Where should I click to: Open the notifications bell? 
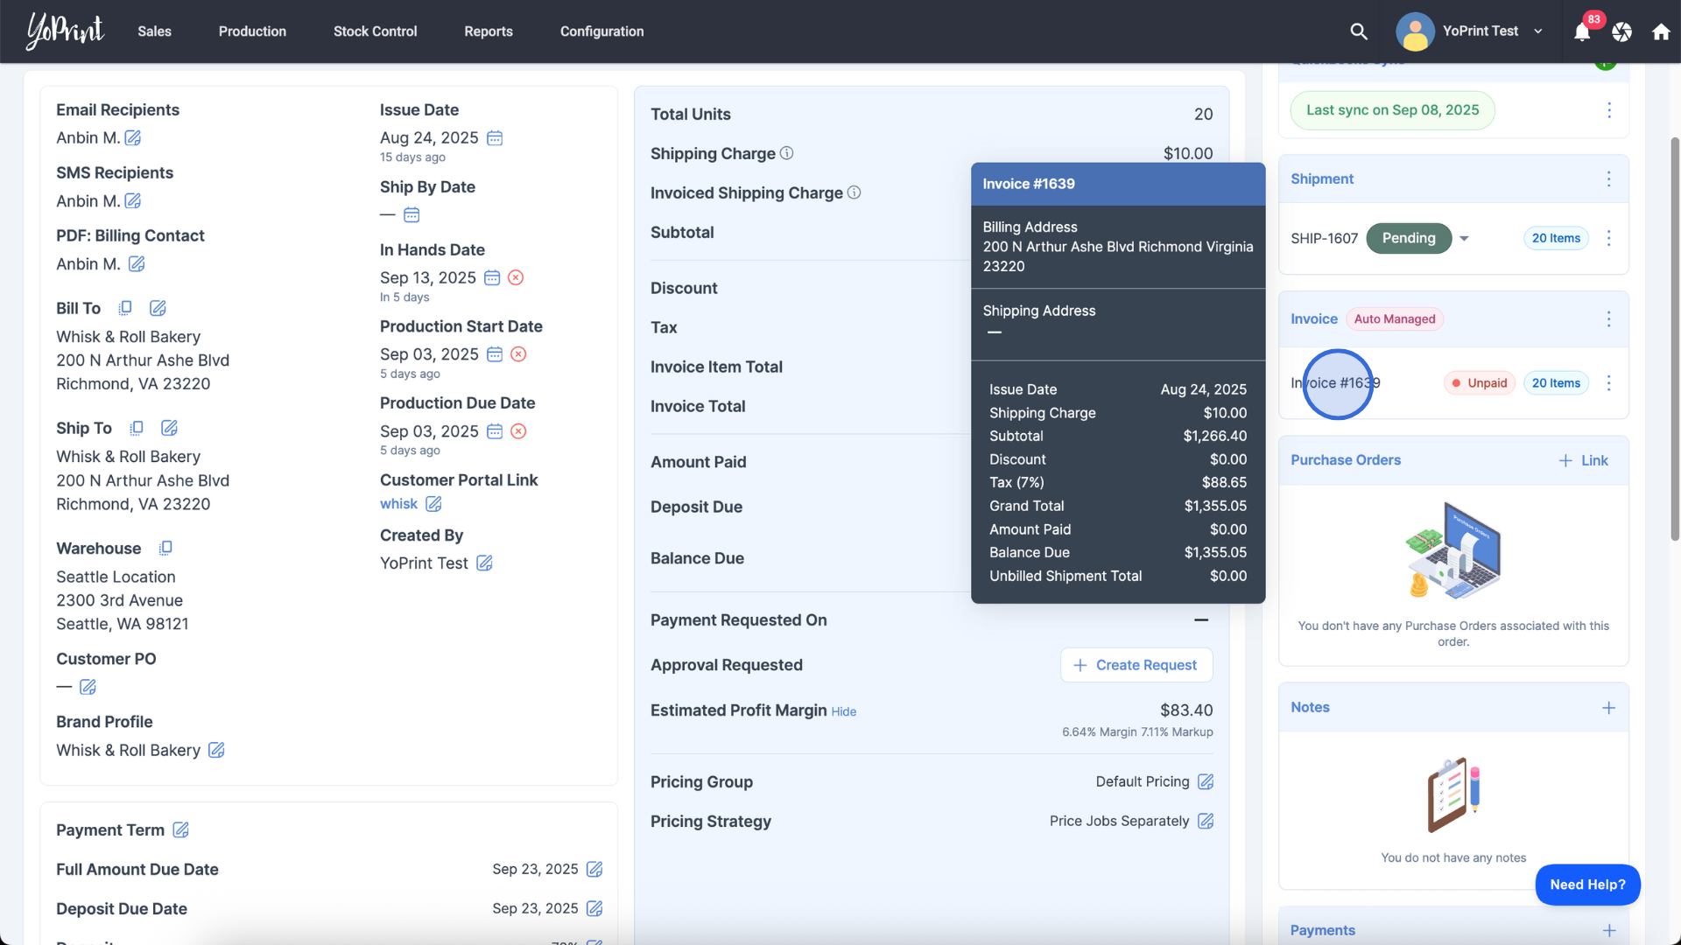click(1581, 32)
